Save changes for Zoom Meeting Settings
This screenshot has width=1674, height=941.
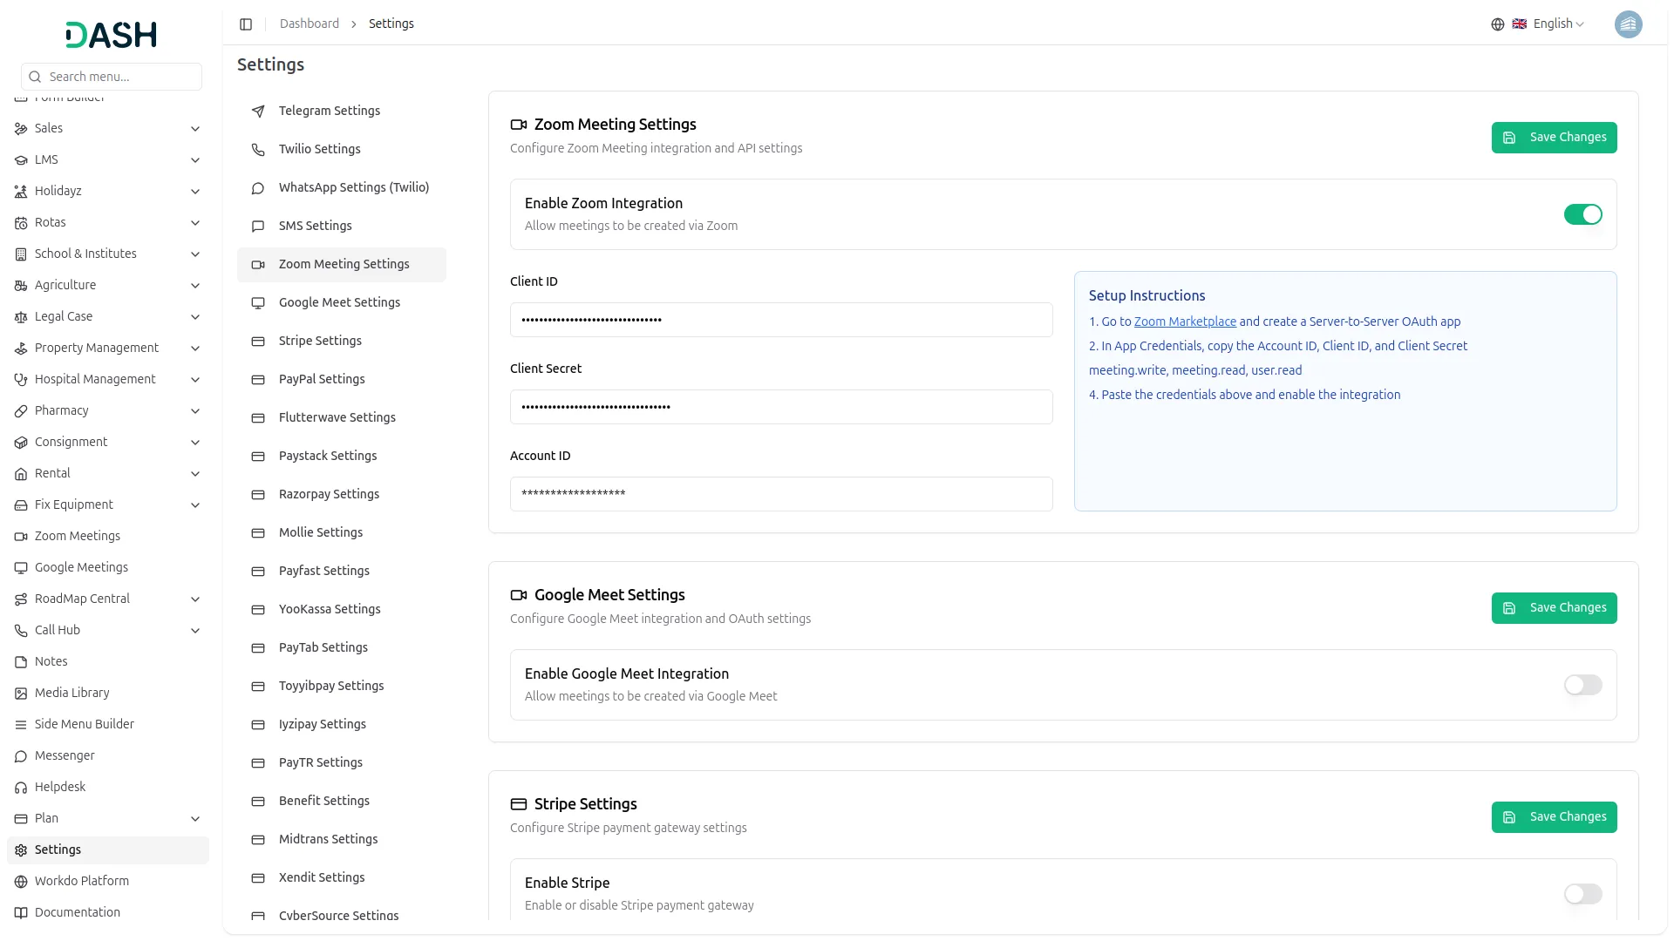tap(1554, 138)
